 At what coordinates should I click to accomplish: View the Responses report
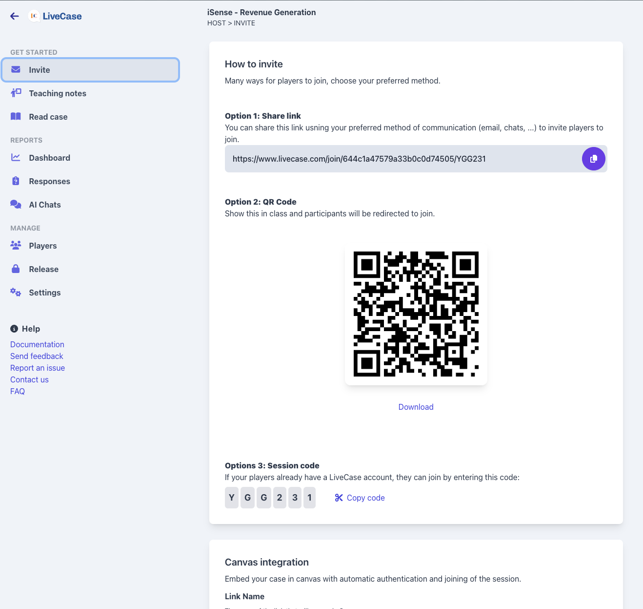90,181
